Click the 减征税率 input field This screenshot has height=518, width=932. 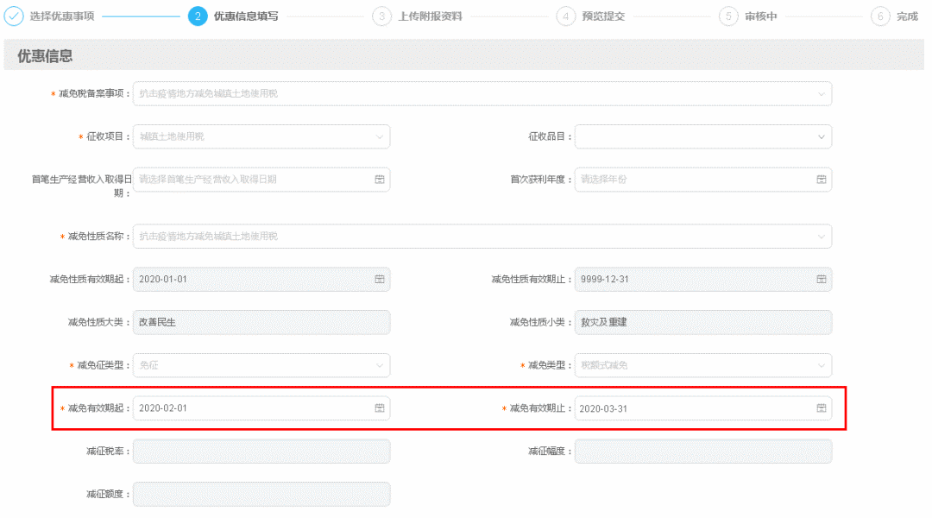coord(261,452)
